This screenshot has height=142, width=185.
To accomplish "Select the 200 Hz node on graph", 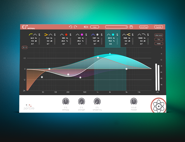I will [68, 74].
